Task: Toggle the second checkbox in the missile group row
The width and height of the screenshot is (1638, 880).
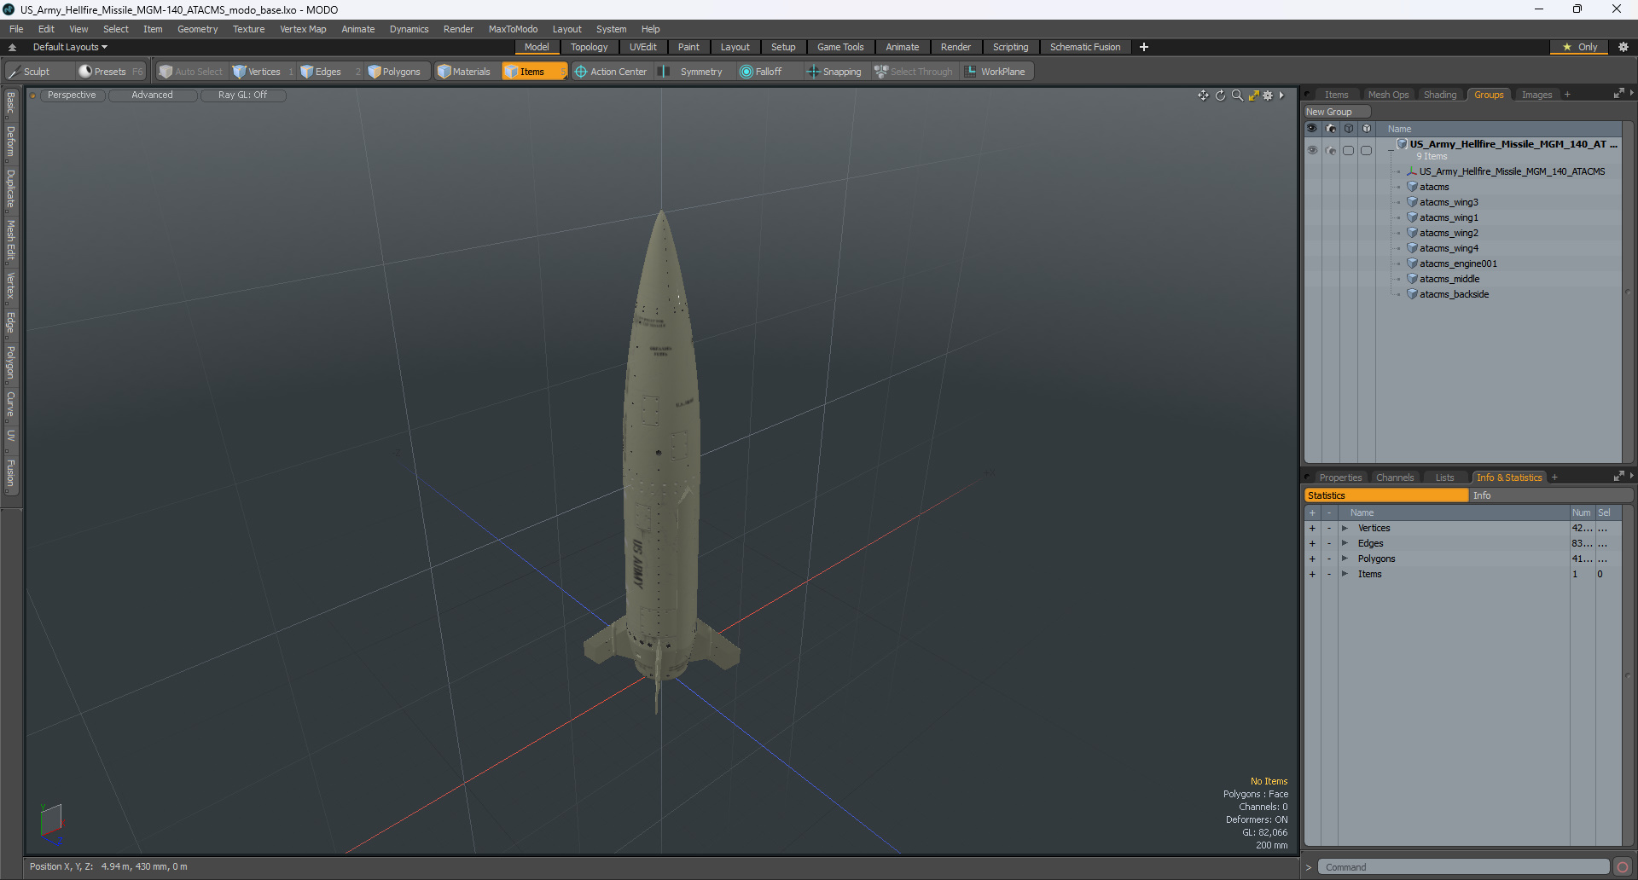Action: pos(1366,150)
